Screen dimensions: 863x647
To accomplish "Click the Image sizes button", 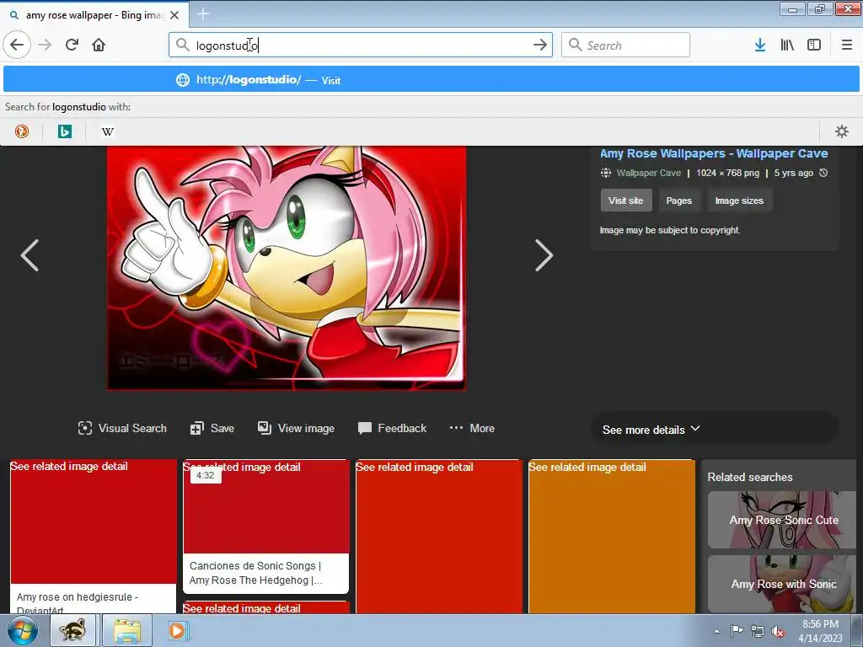I will pyautogui.click(x=739, y=201).
